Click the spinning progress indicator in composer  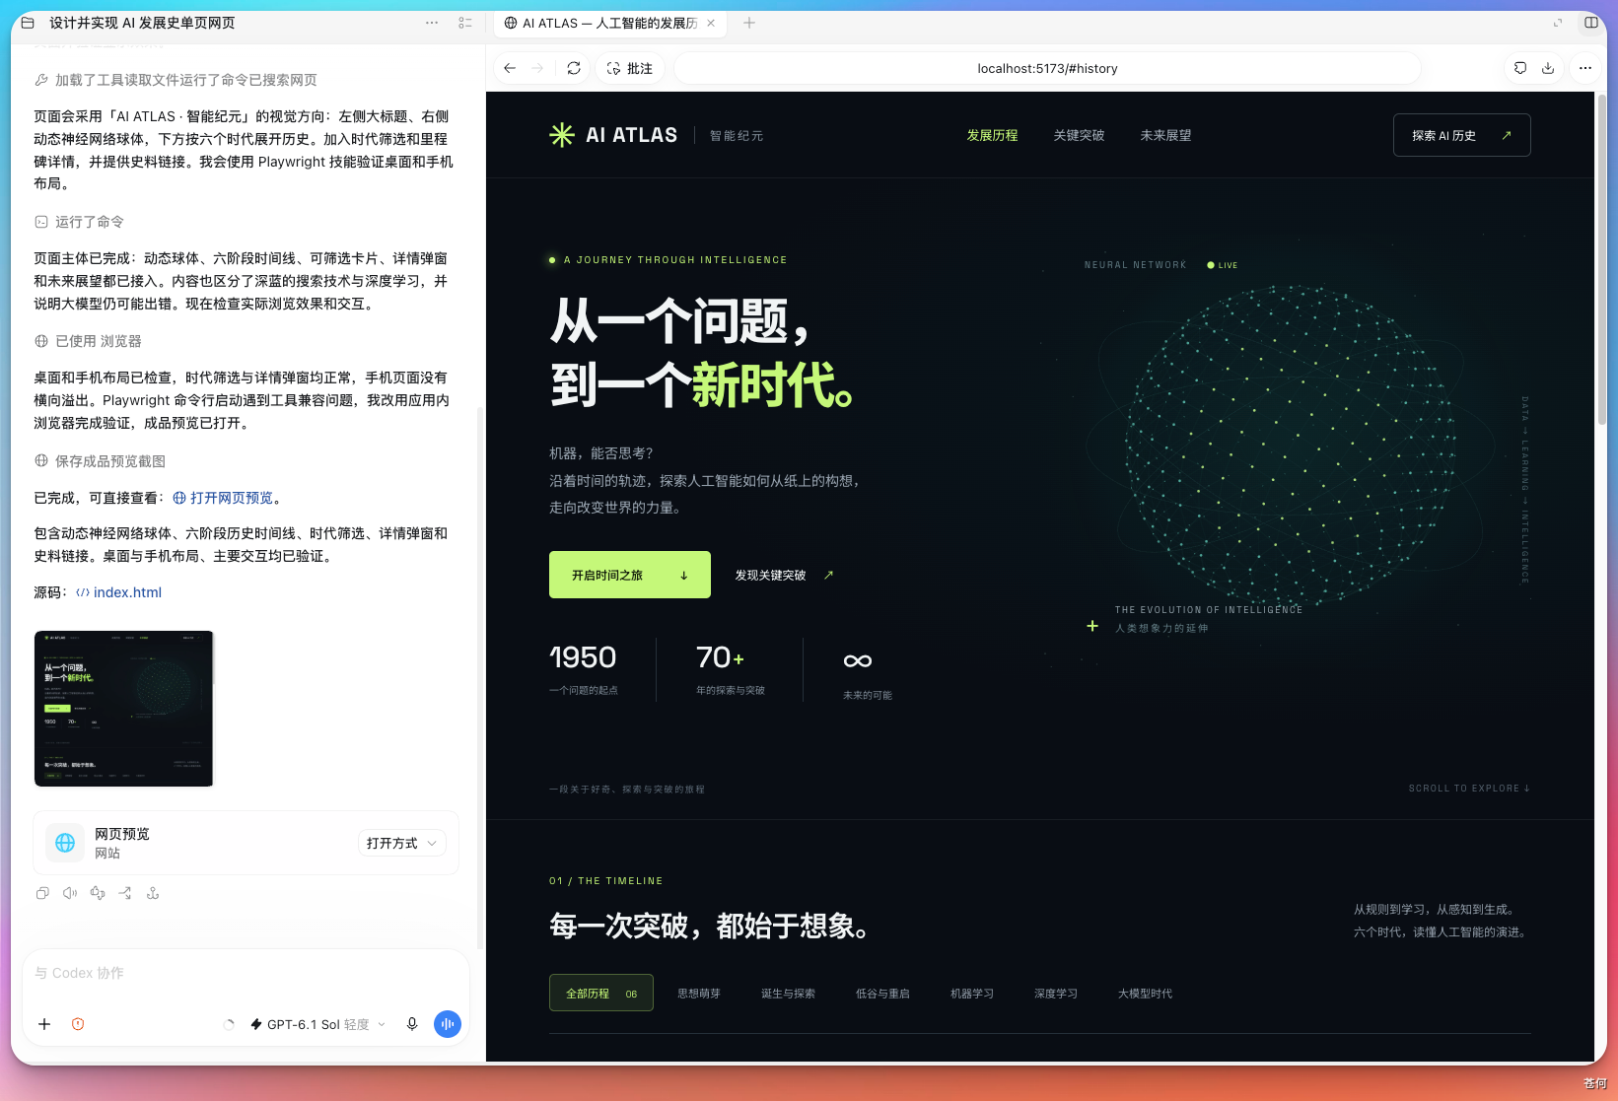229,1024
